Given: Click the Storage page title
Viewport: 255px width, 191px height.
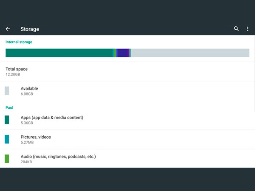Looking at the screenshot, I should pos(30,29).
